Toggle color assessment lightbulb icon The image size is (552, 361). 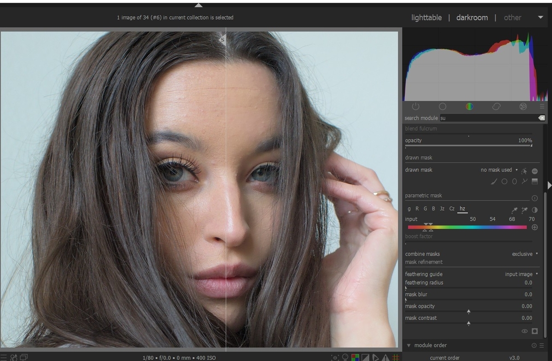(345, 357)
